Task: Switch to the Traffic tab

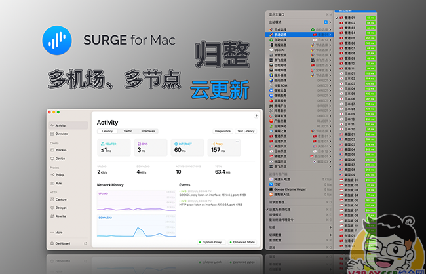Action: 128,131
